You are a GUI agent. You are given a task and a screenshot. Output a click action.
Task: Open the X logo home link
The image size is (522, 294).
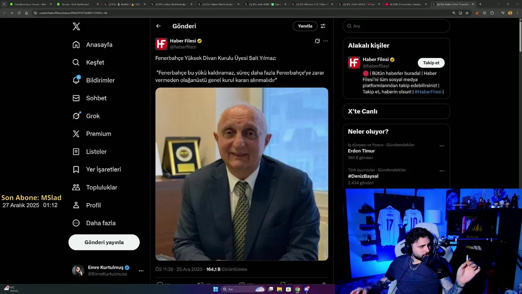(x=76, y=27)
